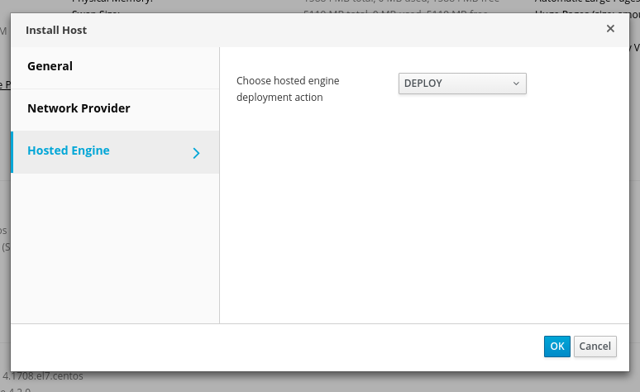Image resolution: width=640 pixels, height=392 pixels.
Task: Click the dropdown caret in DEPLOY box
Action: (516, 84)
